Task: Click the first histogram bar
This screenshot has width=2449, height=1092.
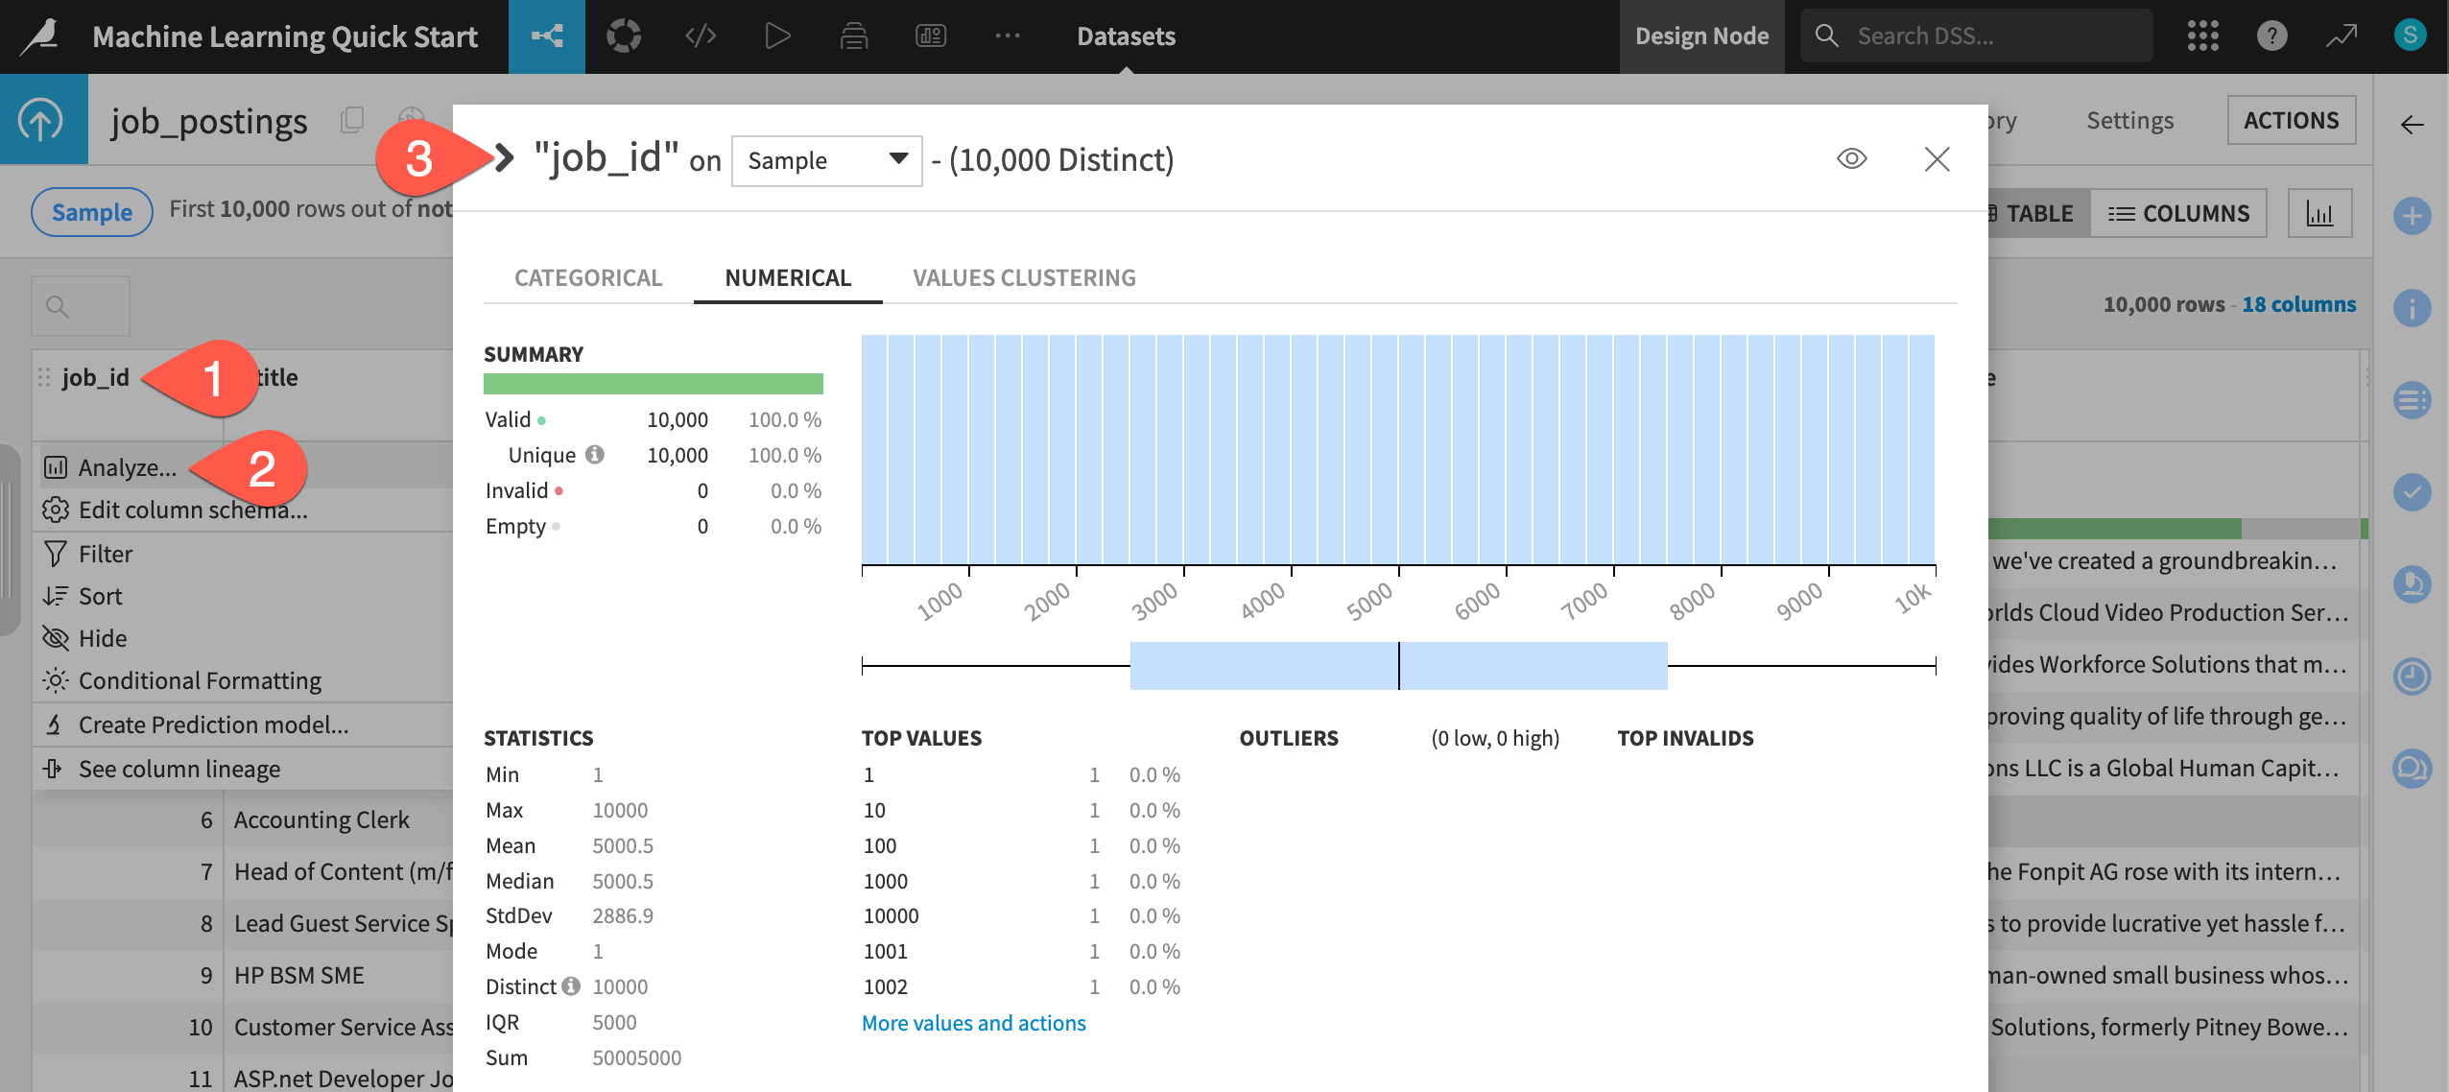Action: (874, 449)
